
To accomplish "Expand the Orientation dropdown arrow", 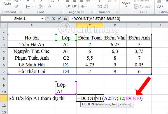I will [x=87, y=6].
